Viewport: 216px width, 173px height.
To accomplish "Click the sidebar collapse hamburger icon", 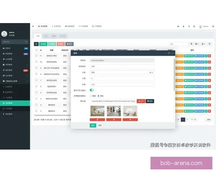I will point(33,26).
